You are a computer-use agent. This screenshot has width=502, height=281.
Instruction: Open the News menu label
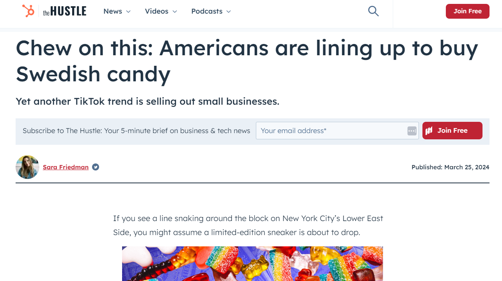click(113, 11)
